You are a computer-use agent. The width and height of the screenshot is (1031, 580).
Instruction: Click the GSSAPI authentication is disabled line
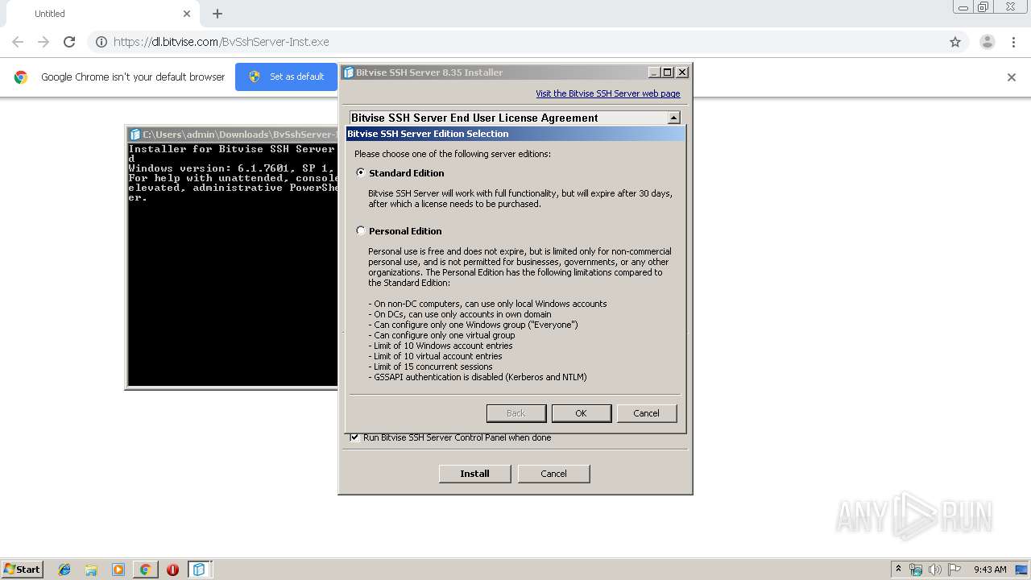click(x=478, y=377)
